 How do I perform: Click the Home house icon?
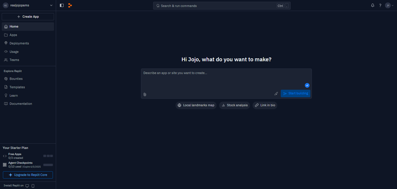(6, 26)
